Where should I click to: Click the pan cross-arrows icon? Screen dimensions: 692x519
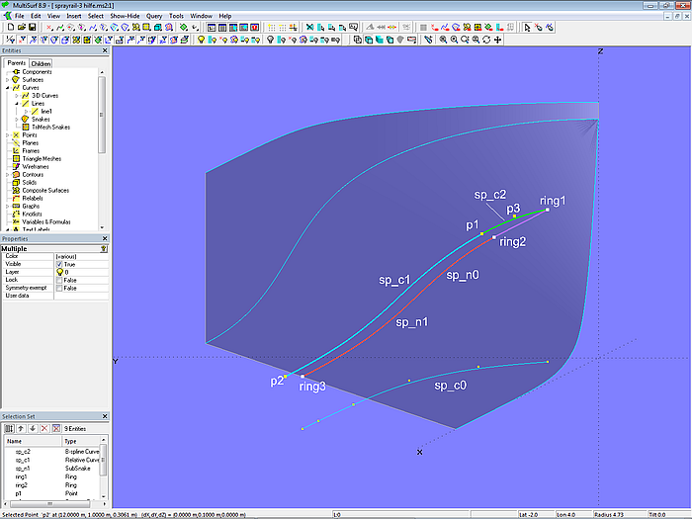tap(497, 40)
